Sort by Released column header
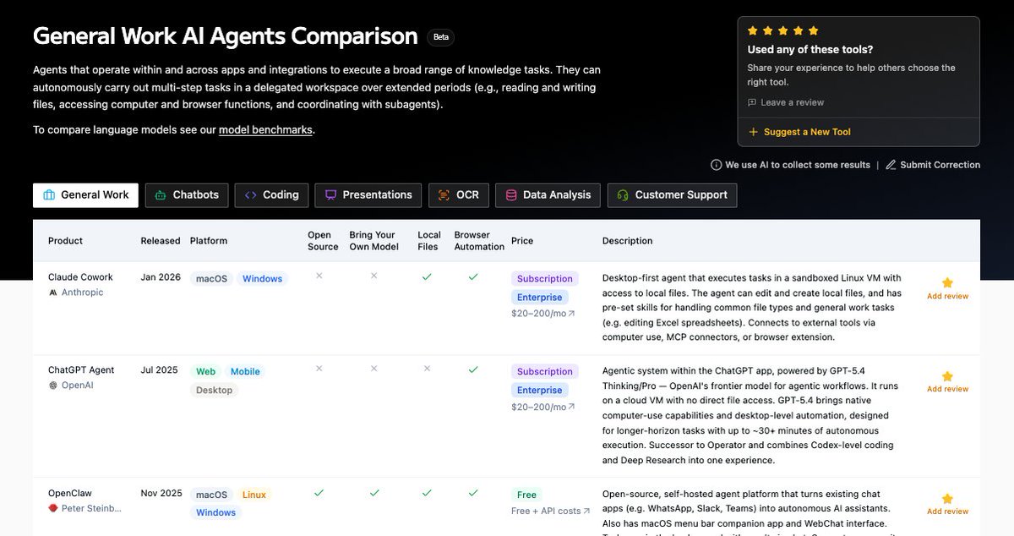This screenshot has width=1014, height=536. 161,241
